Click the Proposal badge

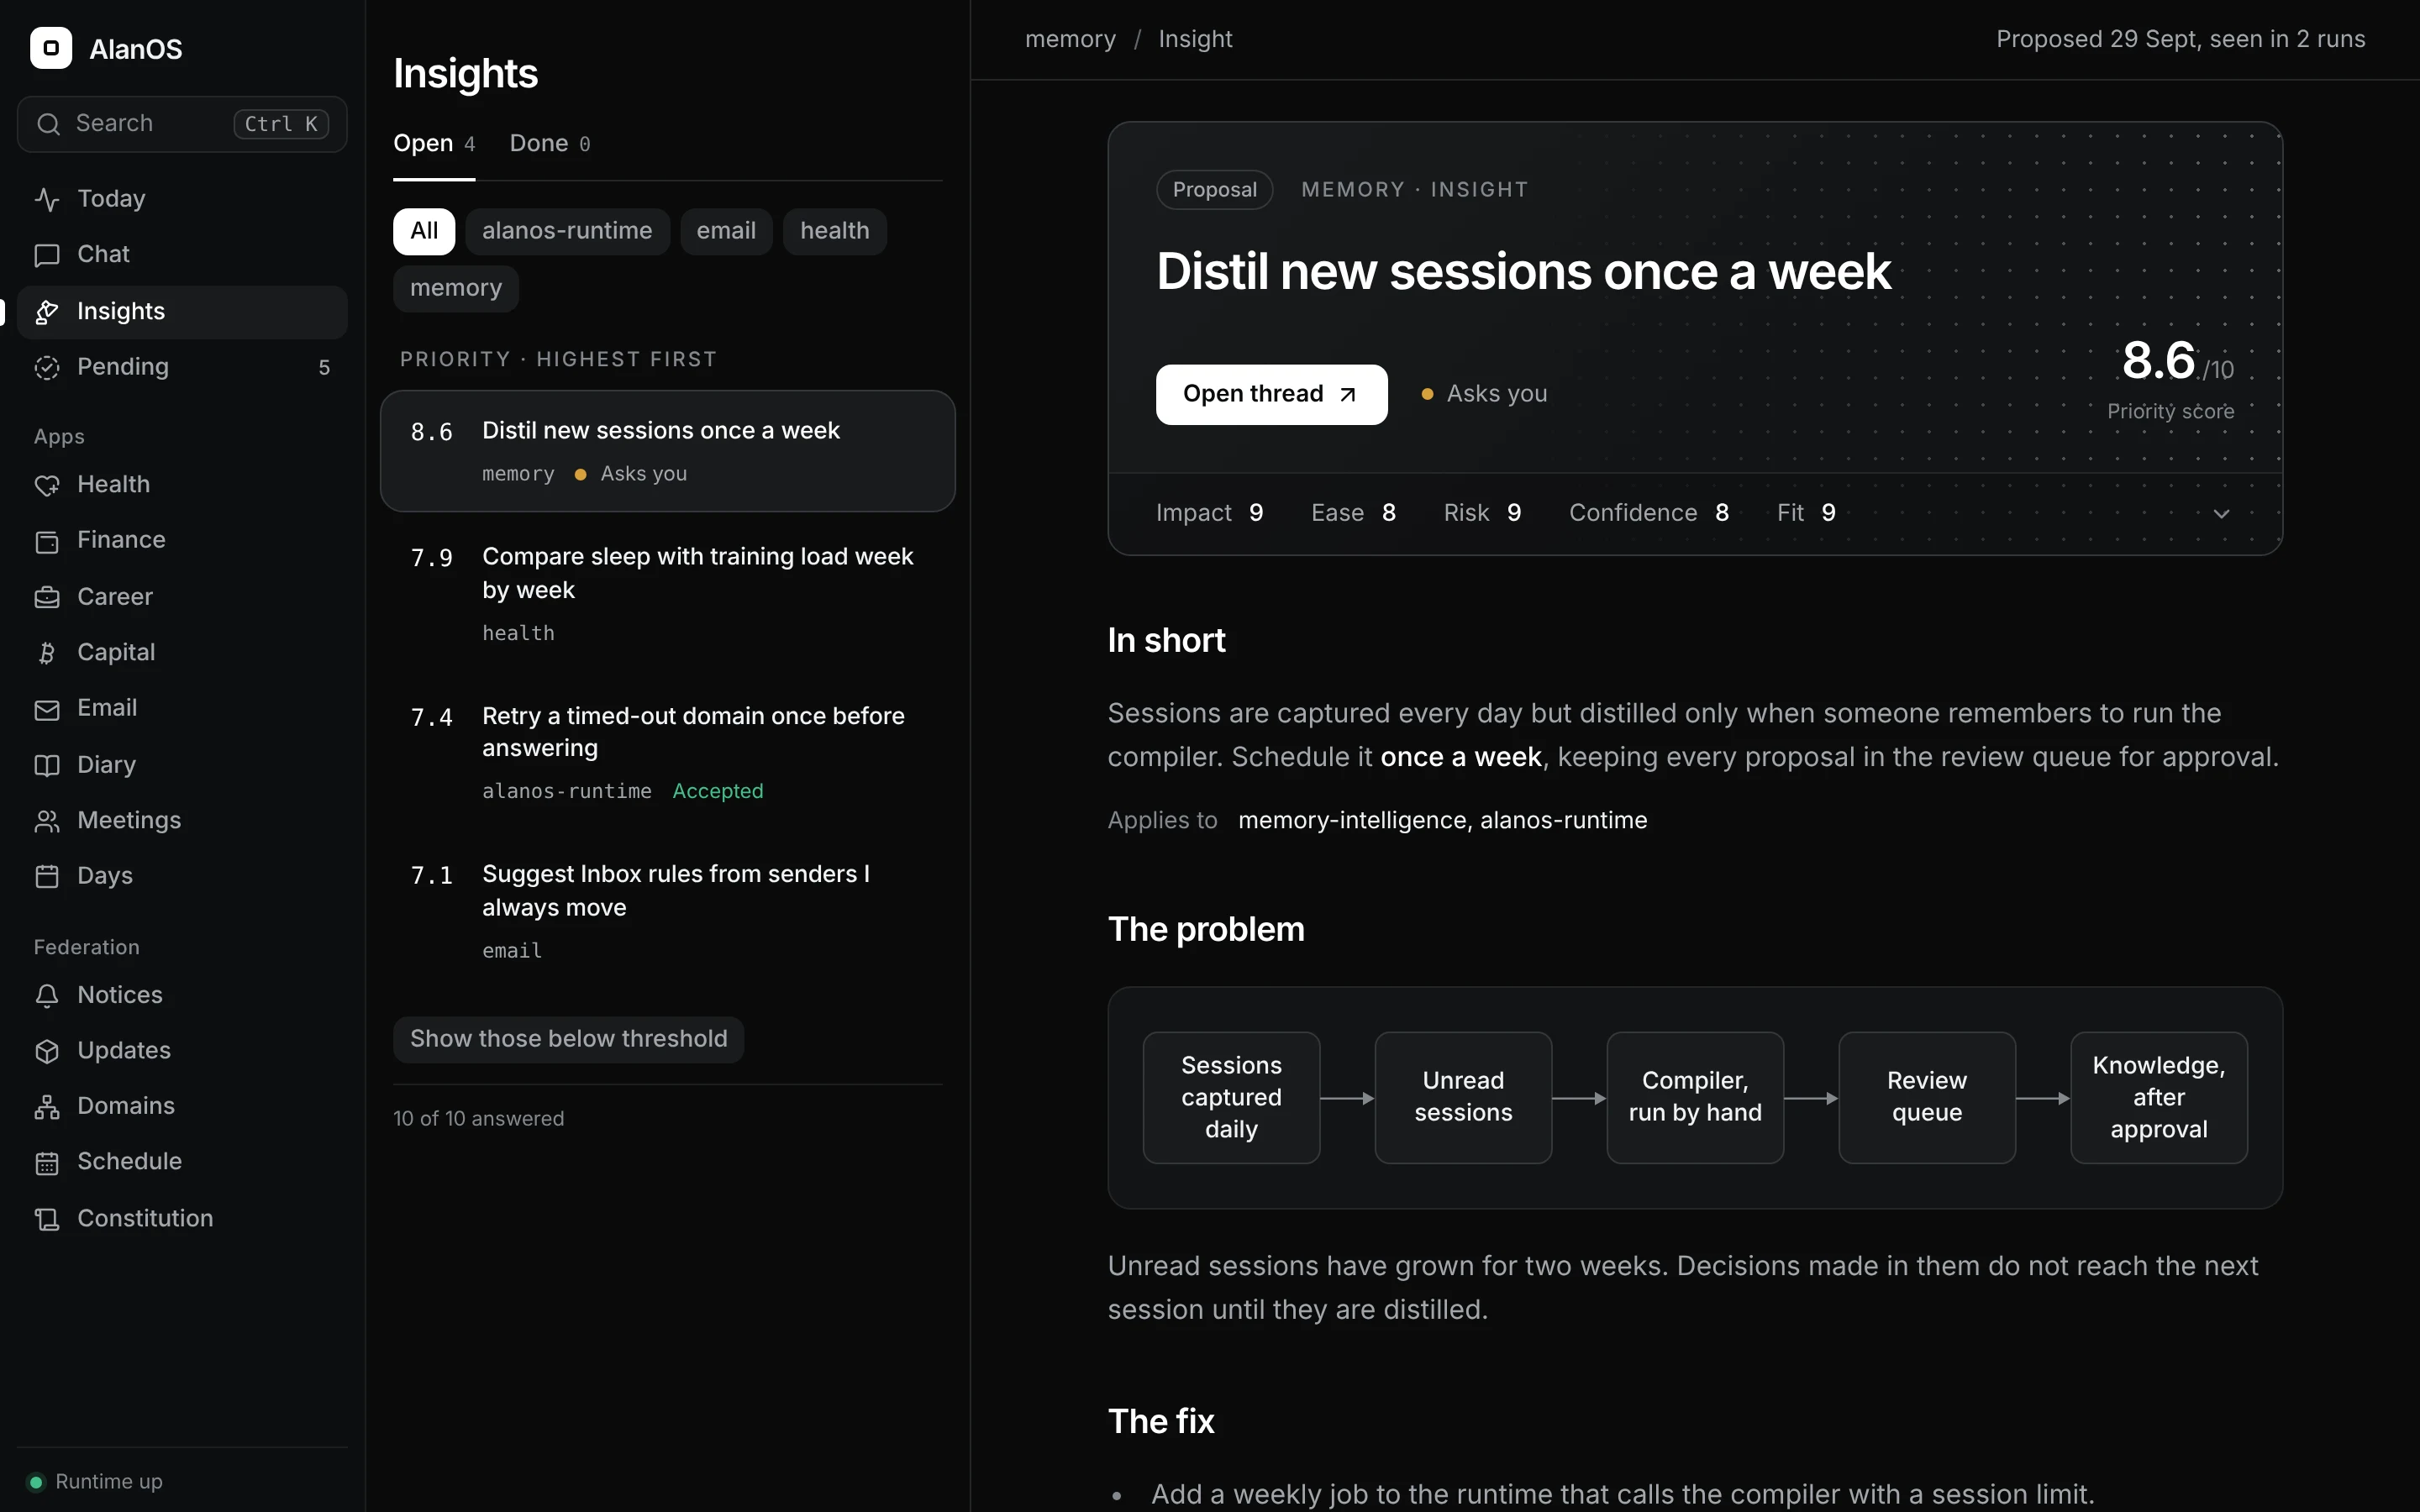[x=1214, y=190]
